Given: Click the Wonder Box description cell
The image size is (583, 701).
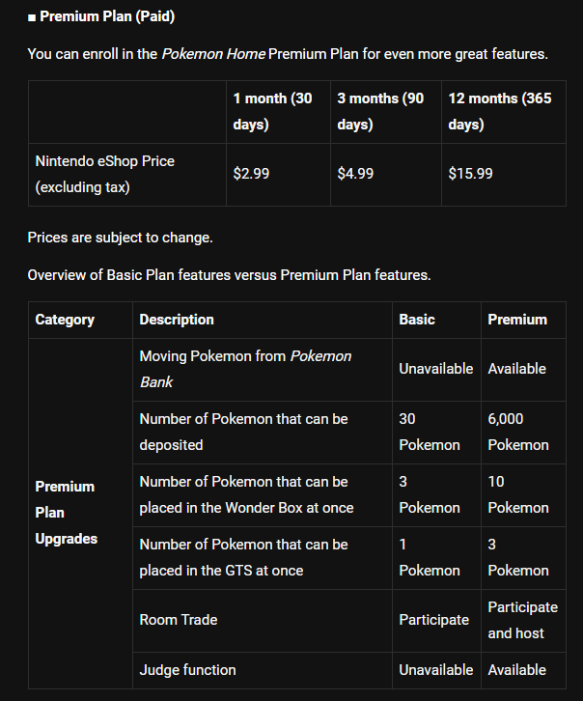Looking at the screenshot, I should (263, 495).
